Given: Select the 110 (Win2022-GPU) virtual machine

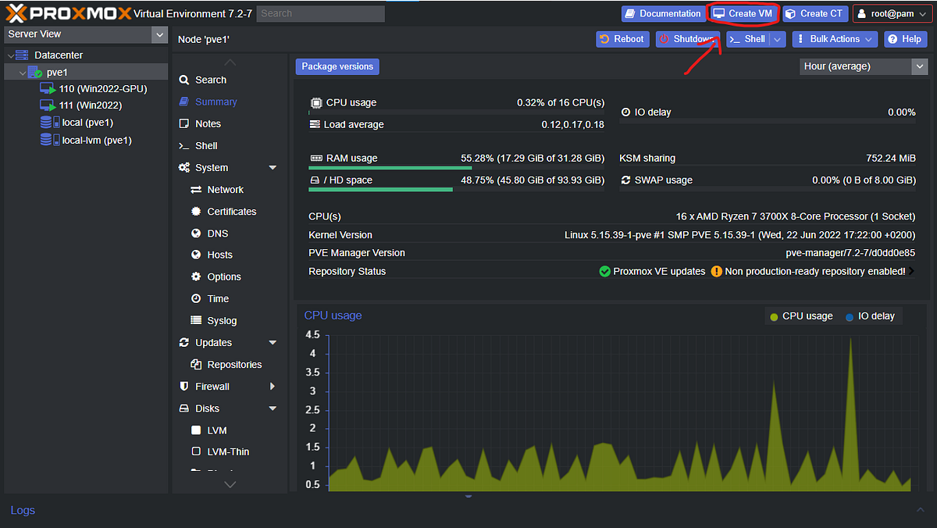Looking at the screenshot, I should tap(102, 89).
